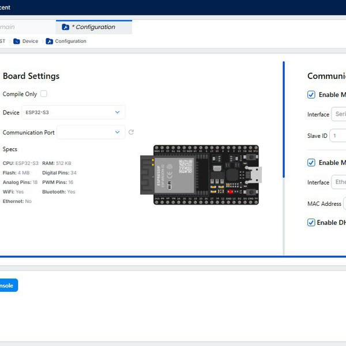Click the CPU: ESP32-S3 spec text

coord(21,163)
